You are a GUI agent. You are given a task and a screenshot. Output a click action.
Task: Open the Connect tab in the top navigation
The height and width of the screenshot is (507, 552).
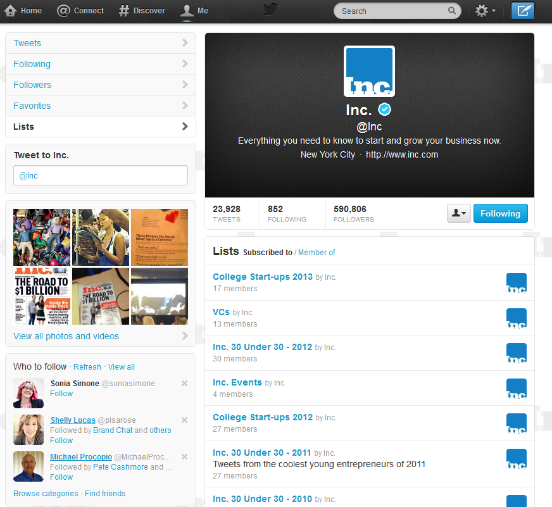(80, 11)
